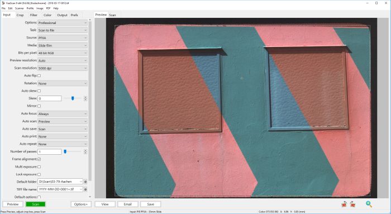Select the Preview view tab

pyautogui.click(x=101, y=15)
